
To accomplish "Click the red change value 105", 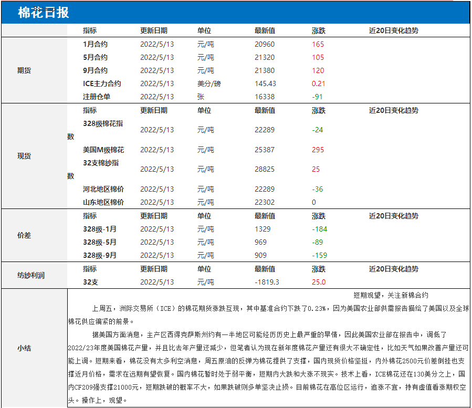I will [x=318, y=57].
